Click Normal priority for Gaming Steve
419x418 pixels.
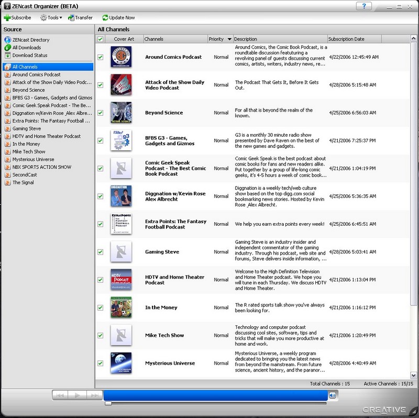pyautogui.click(x=221, y=252)
